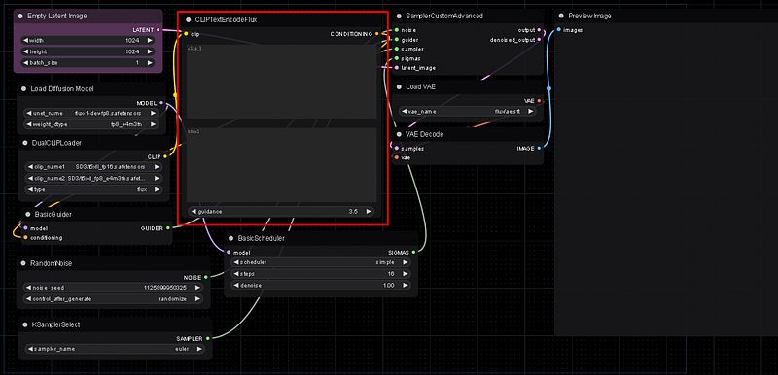Click the conditioning input socket on BasicGuider

(x=26, y=238)
